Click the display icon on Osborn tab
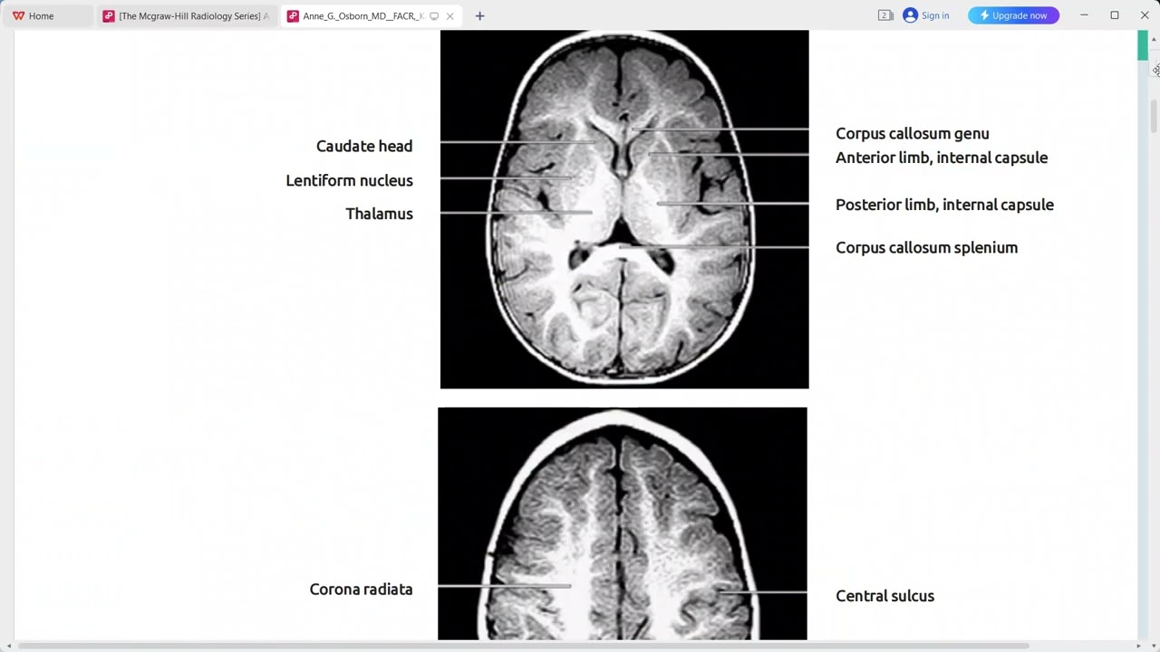This screenshot has height=652, width=1160. point(434,15)
